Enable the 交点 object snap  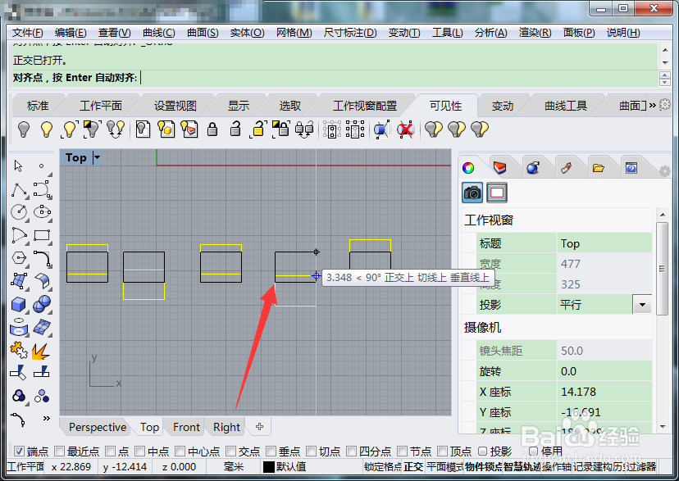coord(230,452)
